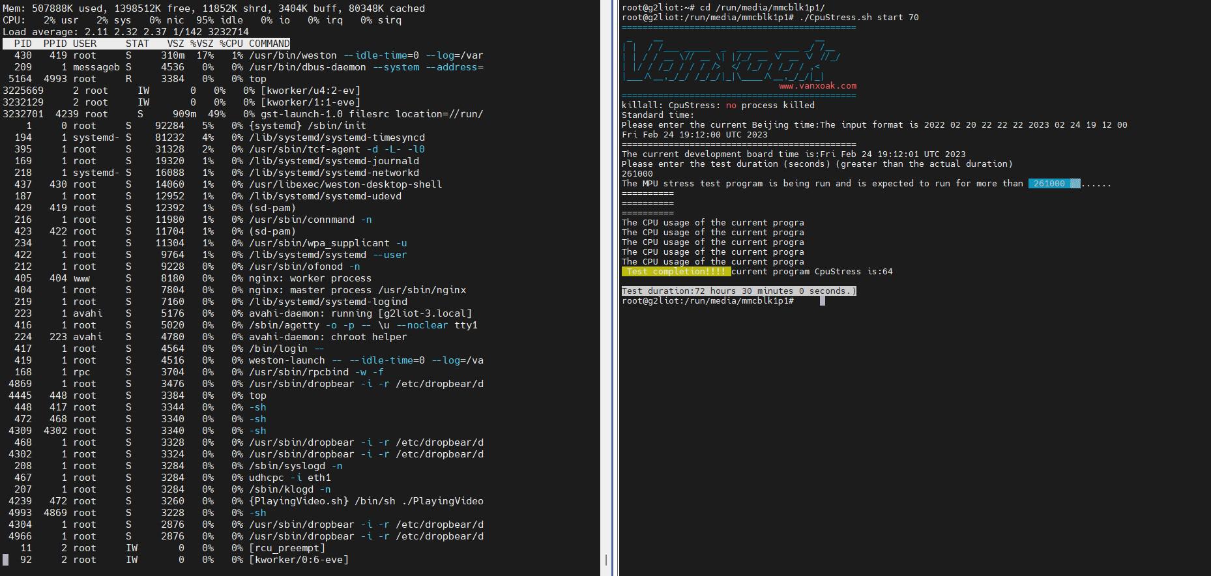The image size is (1211, 576).
Task: Click the Test duration 72 hours line
Action: (739, 291)
